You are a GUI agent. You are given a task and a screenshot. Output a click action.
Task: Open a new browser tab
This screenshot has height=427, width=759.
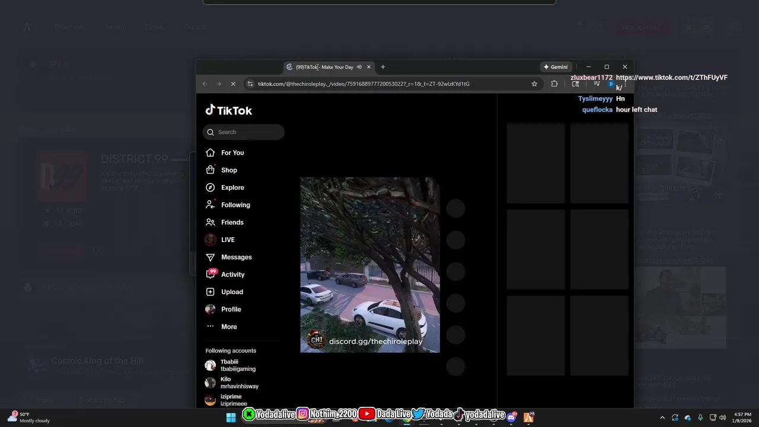(383, 67)
